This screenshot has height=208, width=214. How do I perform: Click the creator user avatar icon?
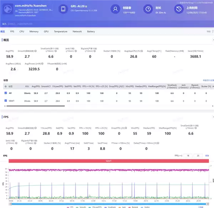pyautogui.click(x=115, y=9)
